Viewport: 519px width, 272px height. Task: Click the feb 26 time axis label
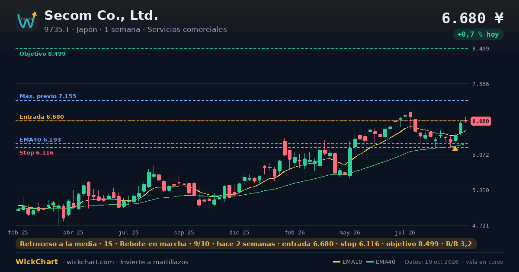[x=295, y=232]
